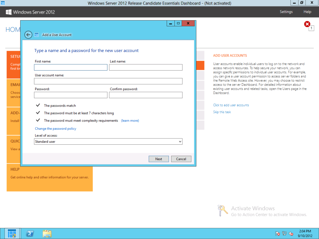Cancel the Add a User Account wizard
Viewport: 319px width, 239px height.
[x=181, y=159]
